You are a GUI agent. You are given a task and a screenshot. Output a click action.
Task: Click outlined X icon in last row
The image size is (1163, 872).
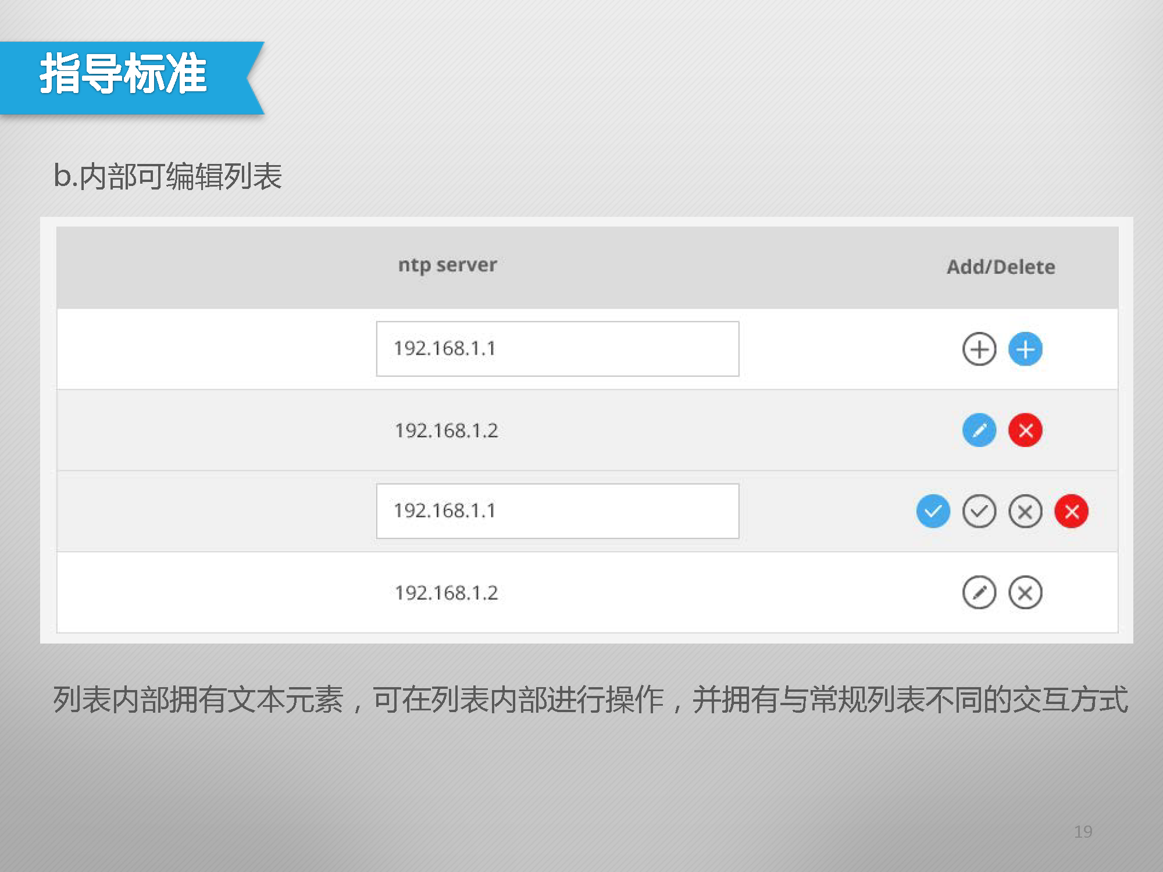[x=1025, y=592]
